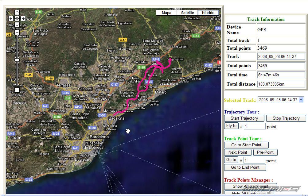This screenshot has height=196, width=308.
Task: Switch map view to Satélite
Action: [x=187, y=13]
